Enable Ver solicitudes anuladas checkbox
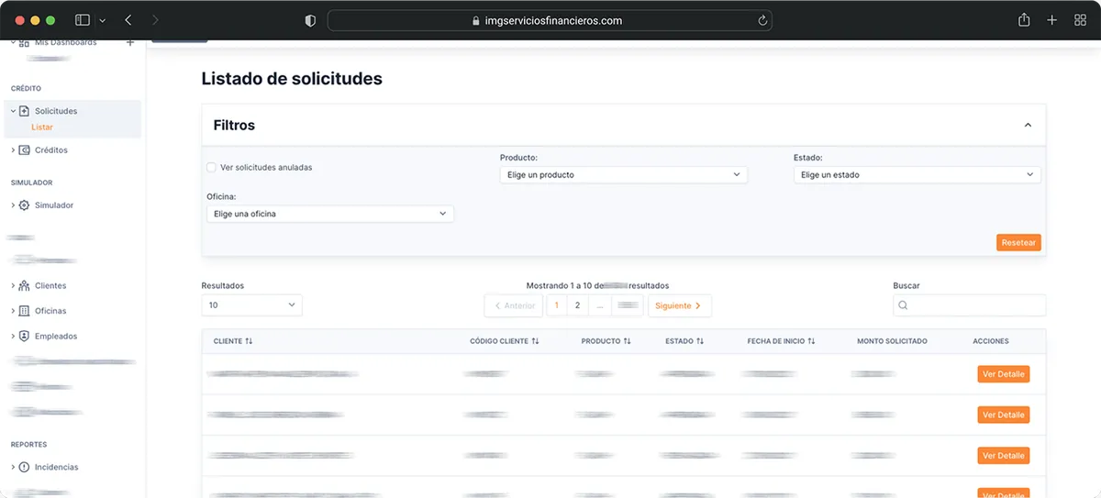The width and height of the screenshot is (1101, 498). point(212,168)
